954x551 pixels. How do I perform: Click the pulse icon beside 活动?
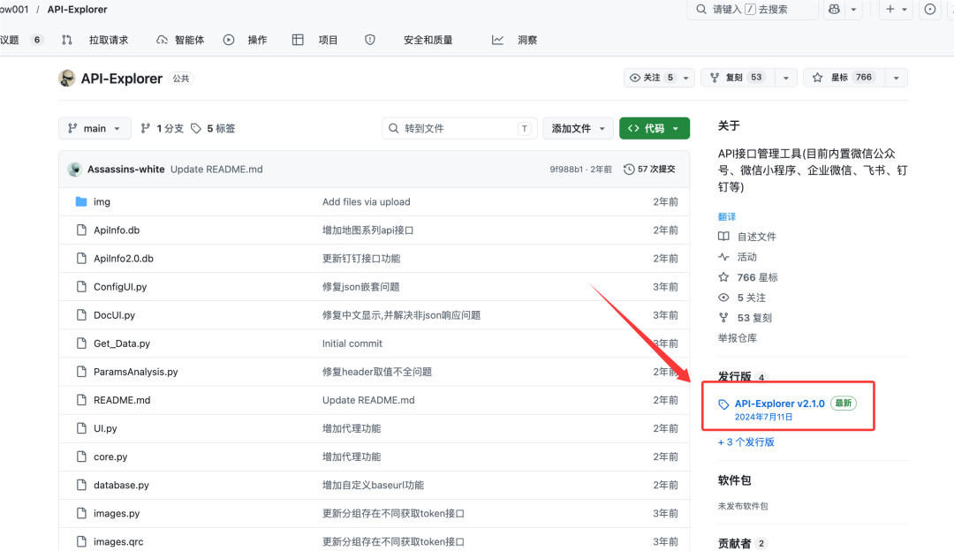pyautogui.click(x=723, y=257)
